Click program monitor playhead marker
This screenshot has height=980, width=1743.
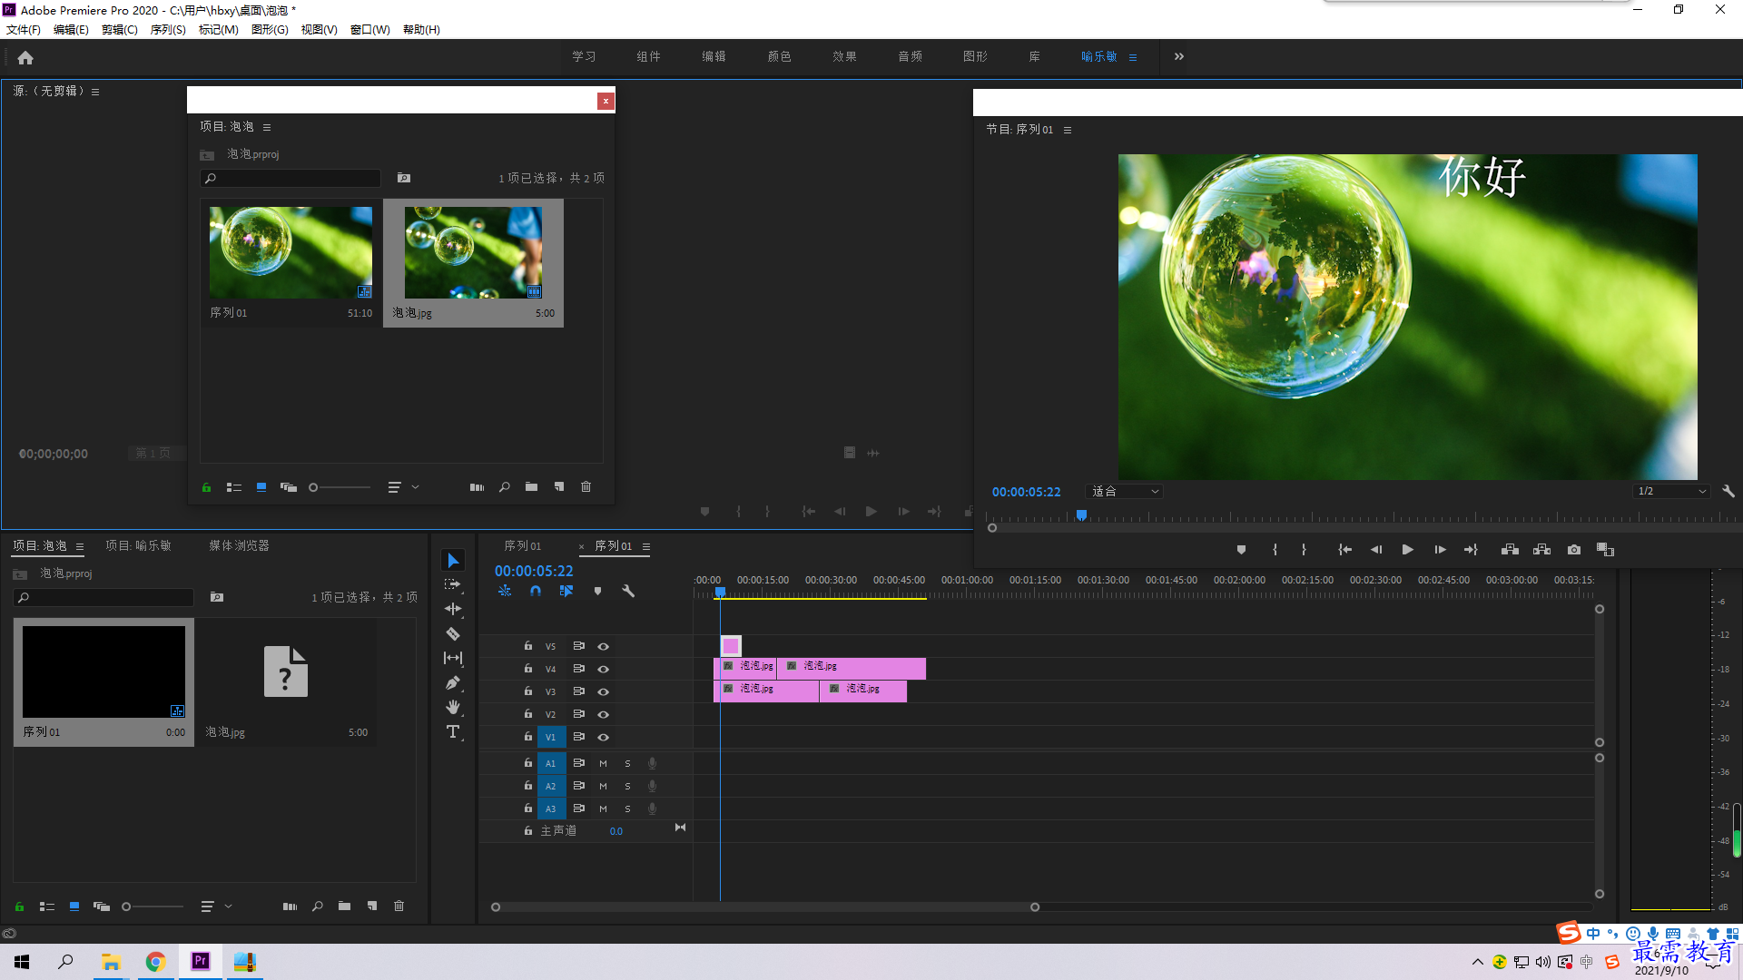(x=1081, y=515)
